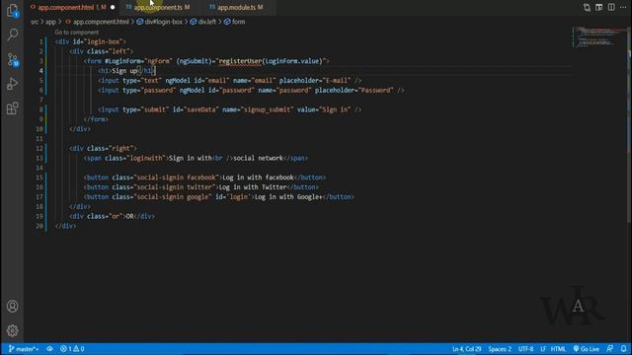Click the Go to component code lens link
Image resolution: width=632 pixels, height=355 pixels.
(x=77, y=33)
